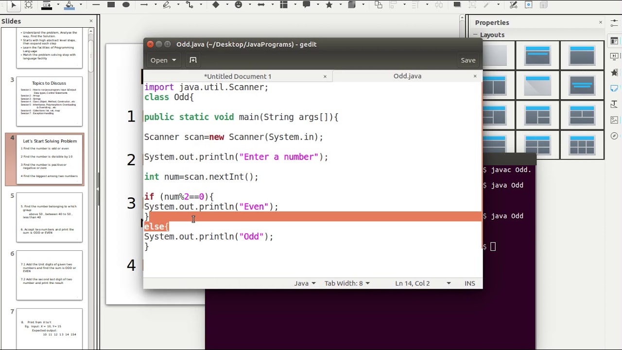This screenshot has height=350, width=622.
Task: Select slide 3 Topics to Discuss thumbnail
Action: click(49, 102)
